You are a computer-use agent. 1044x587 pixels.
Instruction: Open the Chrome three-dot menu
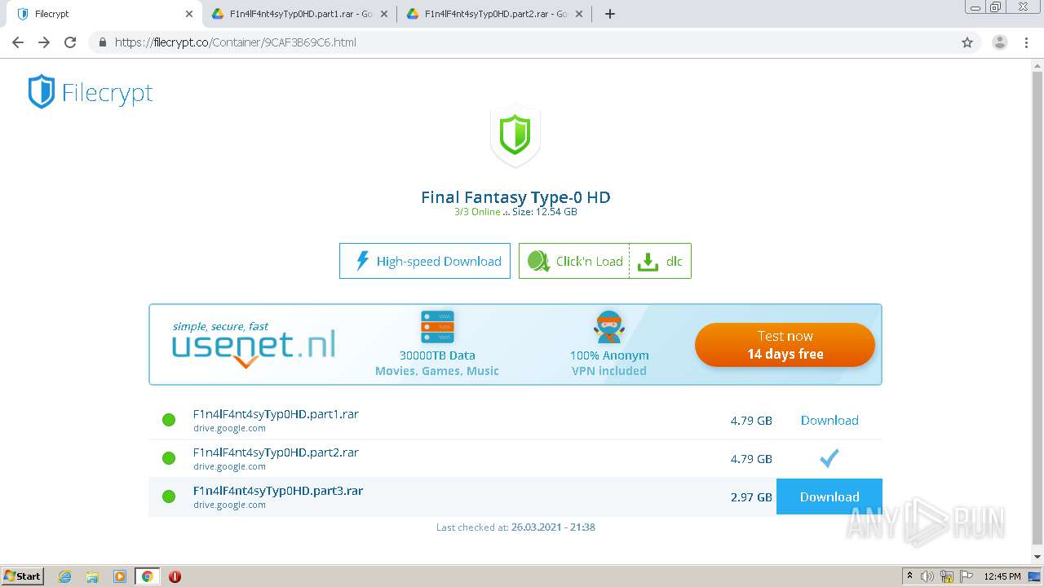point(1027,42)
